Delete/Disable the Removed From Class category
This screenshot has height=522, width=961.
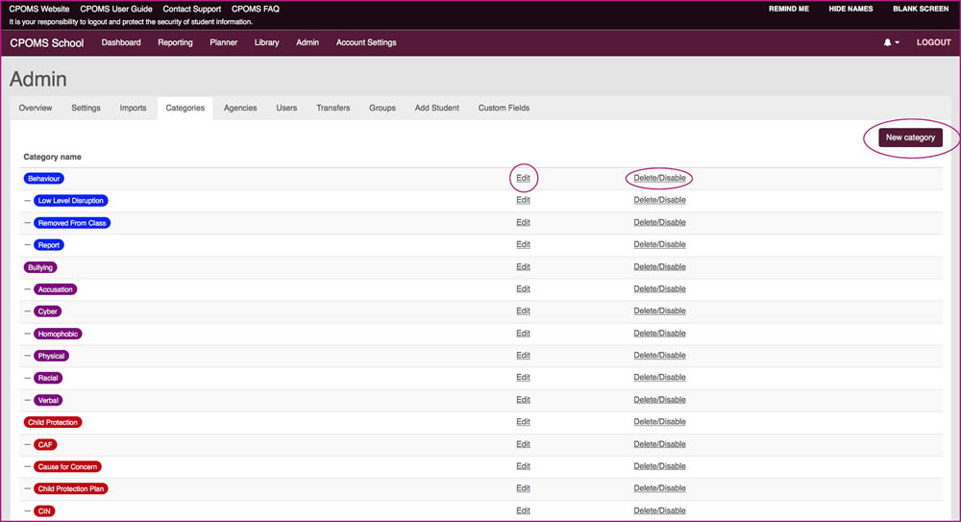[x=659, y=222]
